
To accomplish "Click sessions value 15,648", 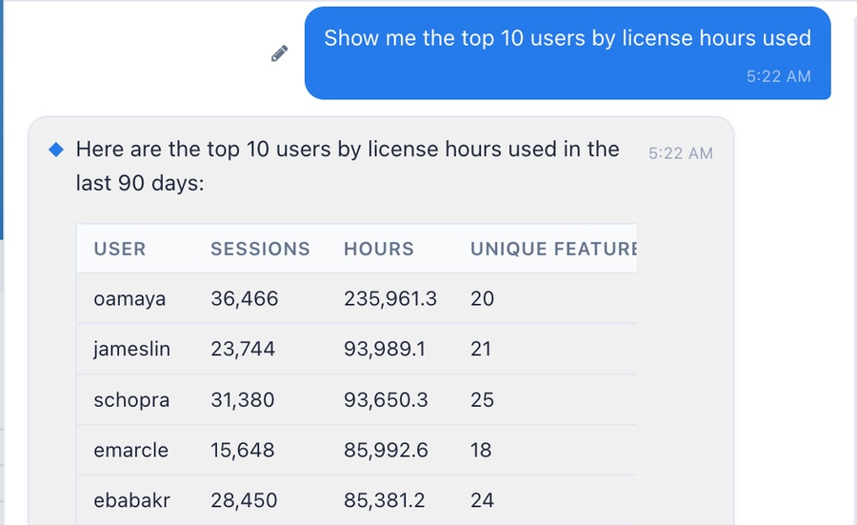I will pos(243,450).
